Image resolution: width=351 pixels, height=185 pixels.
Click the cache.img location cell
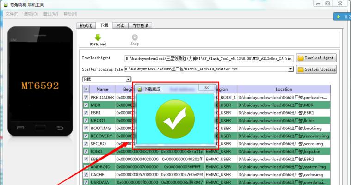tap(283, 174)
